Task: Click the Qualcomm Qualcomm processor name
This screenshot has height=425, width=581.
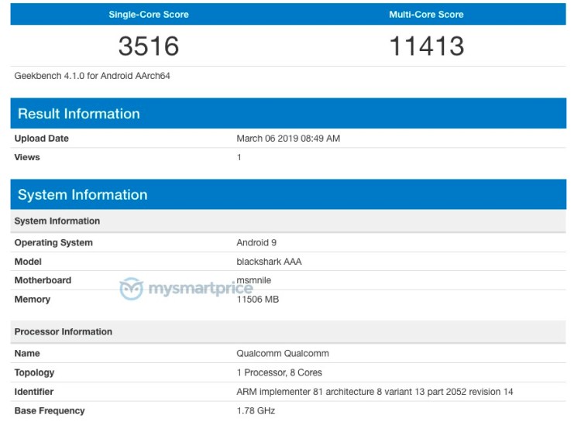Action: coord(283,353)
